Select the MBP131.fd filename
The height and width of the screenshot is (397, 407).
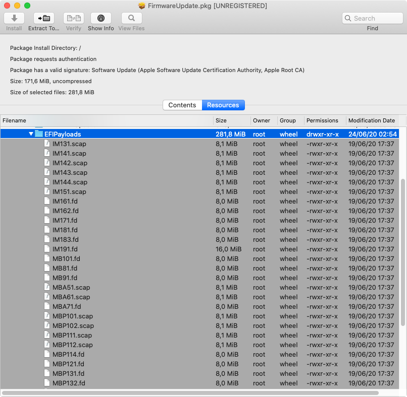[68, 373]
